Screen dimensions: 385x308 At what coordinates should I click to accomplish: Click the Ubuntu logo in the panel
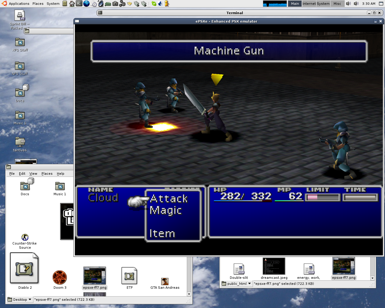pyautogui.click(x=4, y=4)
